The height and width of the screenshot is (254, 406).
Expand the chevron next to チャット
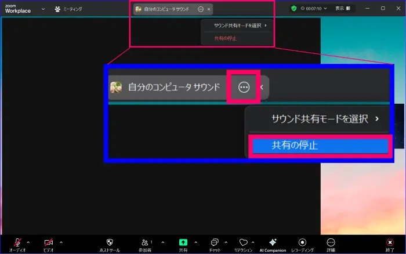[x=226, y=242]
